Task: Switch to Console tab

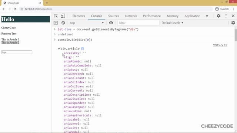Action: coord(96,16)
